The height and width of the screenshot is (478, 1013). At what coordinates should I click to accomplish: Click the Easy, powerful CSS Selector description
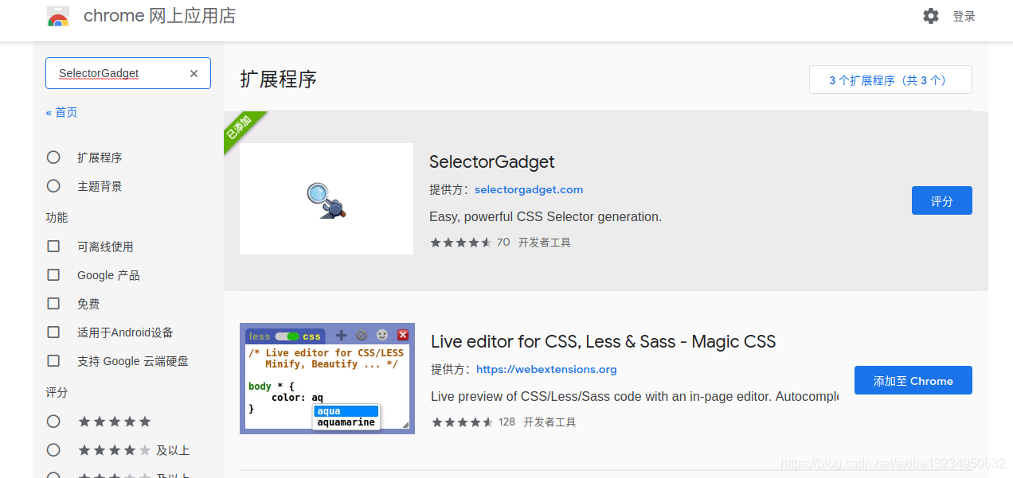tap(546, 216)
